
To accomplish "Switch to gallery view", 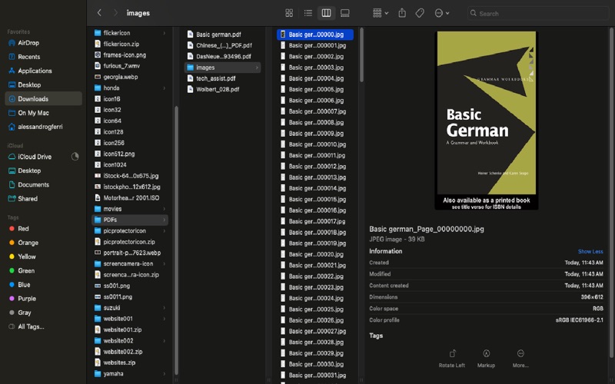I will point(344,13).
